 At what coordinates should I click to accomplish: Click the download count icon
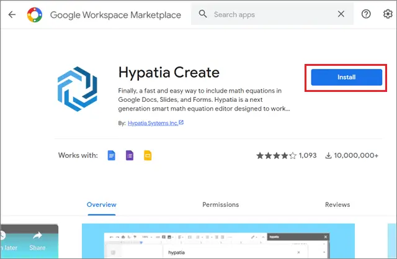click(x=328, y=155)
